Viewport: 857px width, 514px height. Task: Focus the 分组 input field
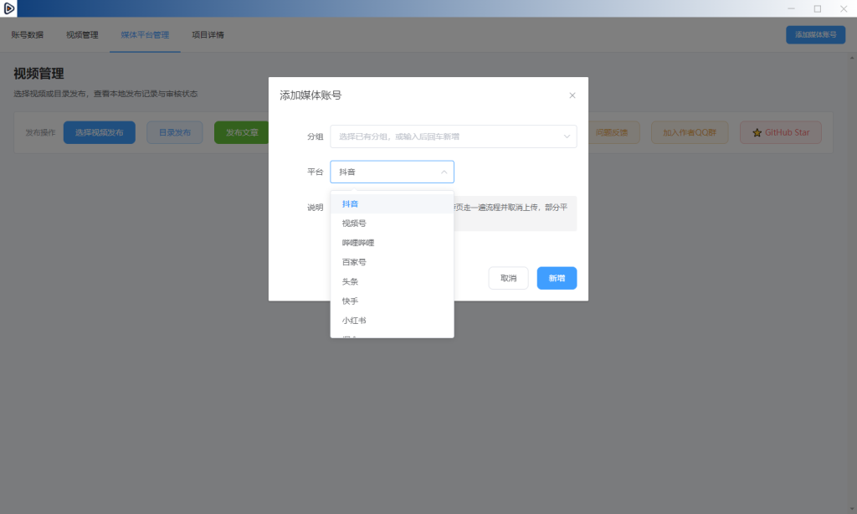[x=454, y=136]
